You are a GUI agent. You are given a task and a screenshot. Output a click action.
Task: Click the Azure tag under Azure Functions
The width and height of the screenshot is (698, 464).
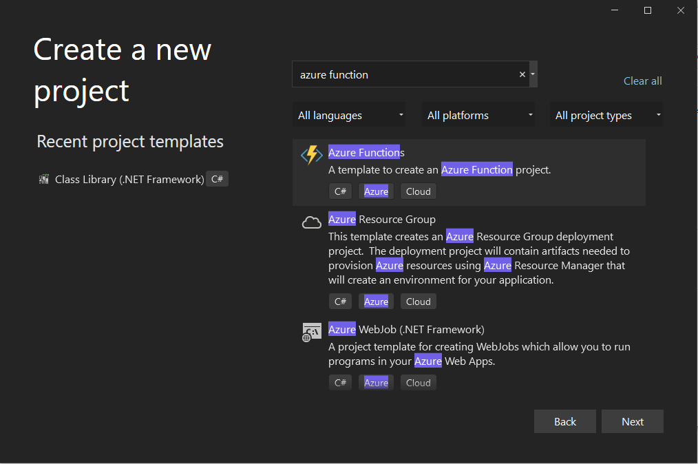376,191
